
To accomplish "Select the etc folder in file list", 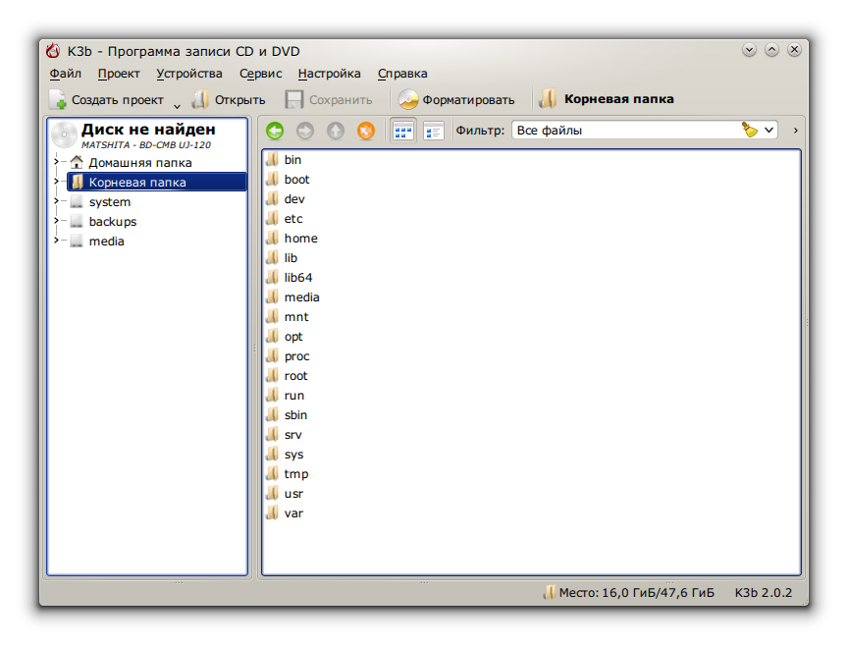I will pos(293,219).
